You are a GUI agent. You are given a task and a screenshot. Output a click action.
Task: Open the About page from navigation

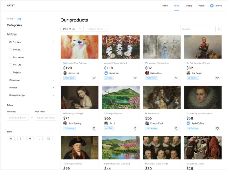pyautogui.click(x=201, y=6)
